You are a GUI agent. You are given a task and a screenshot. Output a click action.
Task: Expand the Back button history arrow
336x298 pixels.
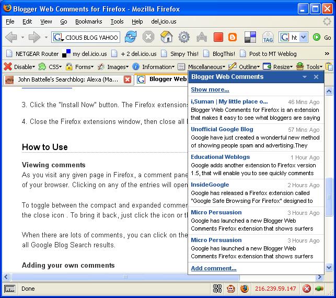22,37
